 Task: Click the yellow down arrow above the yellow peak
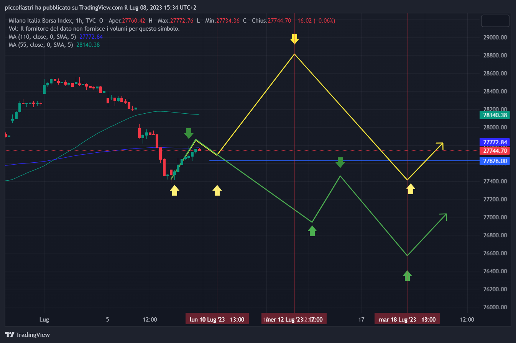pos(294,39)
